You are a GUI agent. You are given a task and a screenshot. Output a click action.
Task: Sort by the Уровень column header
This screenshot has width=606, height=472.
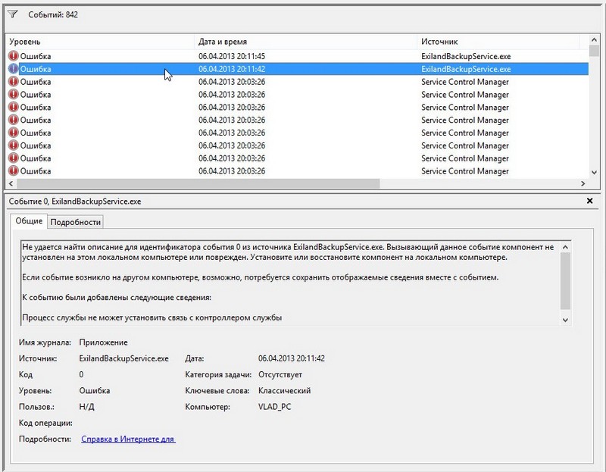point(98,42)
